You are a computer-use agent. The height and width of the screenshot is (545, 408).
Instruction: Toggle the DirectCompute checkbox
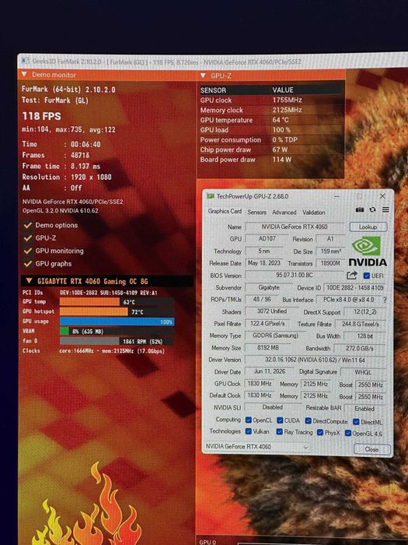[x=308, y=420]
